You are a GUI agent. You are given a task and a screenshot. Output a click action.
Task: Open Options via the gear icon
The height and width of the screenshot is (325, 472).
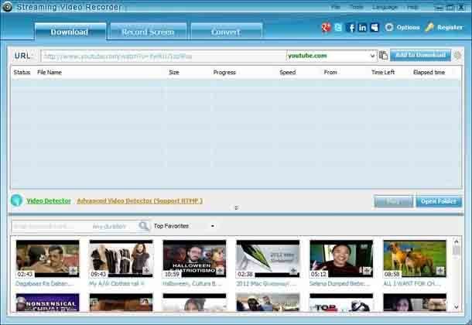tap(389, 27)
